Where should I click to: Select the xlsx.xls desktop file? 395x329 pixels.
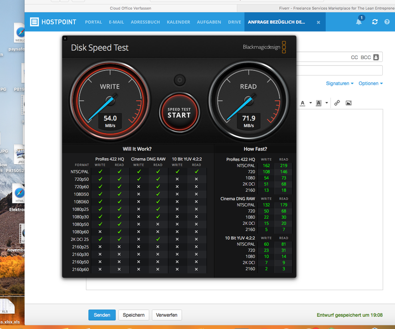pyautogui.click(x=9, y=311)
